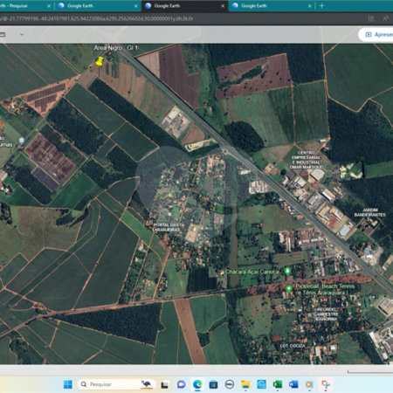This screenshot has height=393, width=393.
Task: Open the Snipping Tool in the taskbar
Action: coord(326,384)
